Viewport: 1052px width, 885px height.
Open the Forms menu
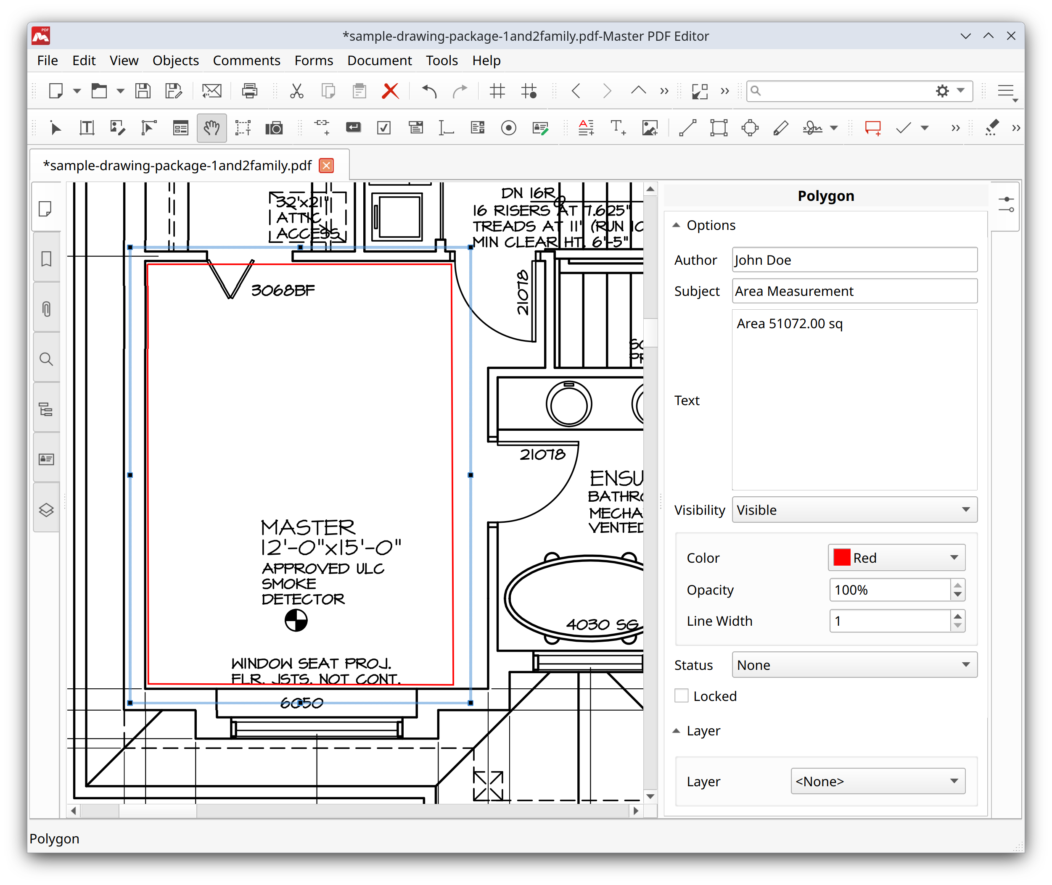314,61
